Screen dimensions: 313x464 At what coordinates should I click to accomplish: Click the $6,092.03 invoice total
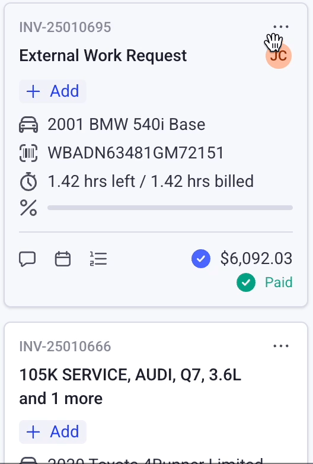pos(256,258)
